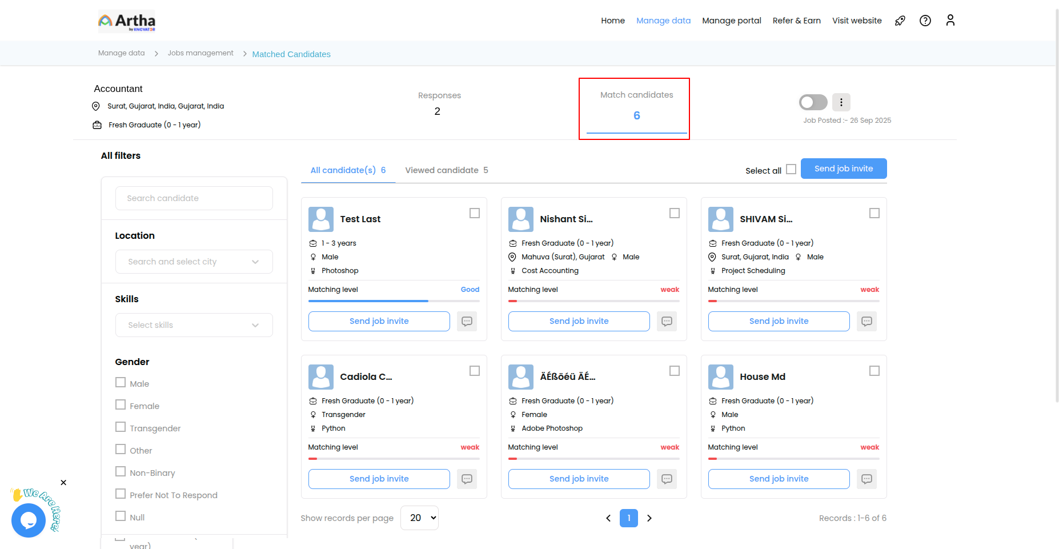1059x549 pixels.
Task: Open records per page dropdown
Action: pos(419,518)
